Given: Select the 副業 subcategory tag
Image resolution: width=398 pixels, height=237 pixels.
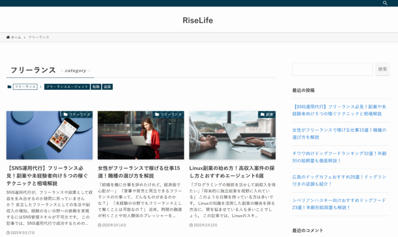Looking at the screenshot, I should pos(107,87).
